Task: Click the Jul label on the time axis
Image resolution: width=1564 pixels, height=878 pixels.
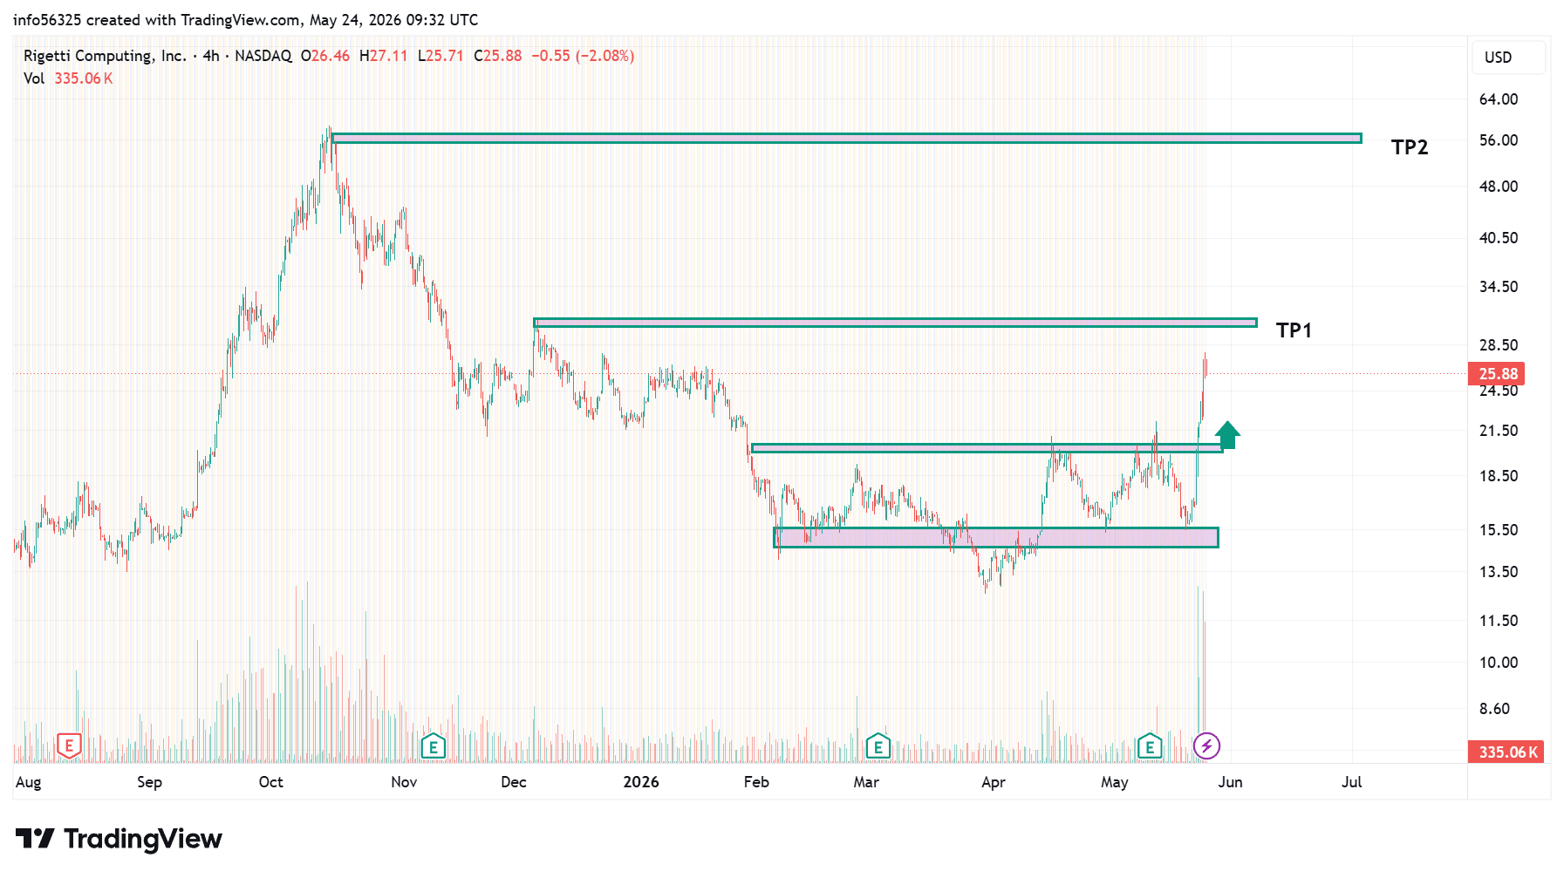Action: [1351, 782]
